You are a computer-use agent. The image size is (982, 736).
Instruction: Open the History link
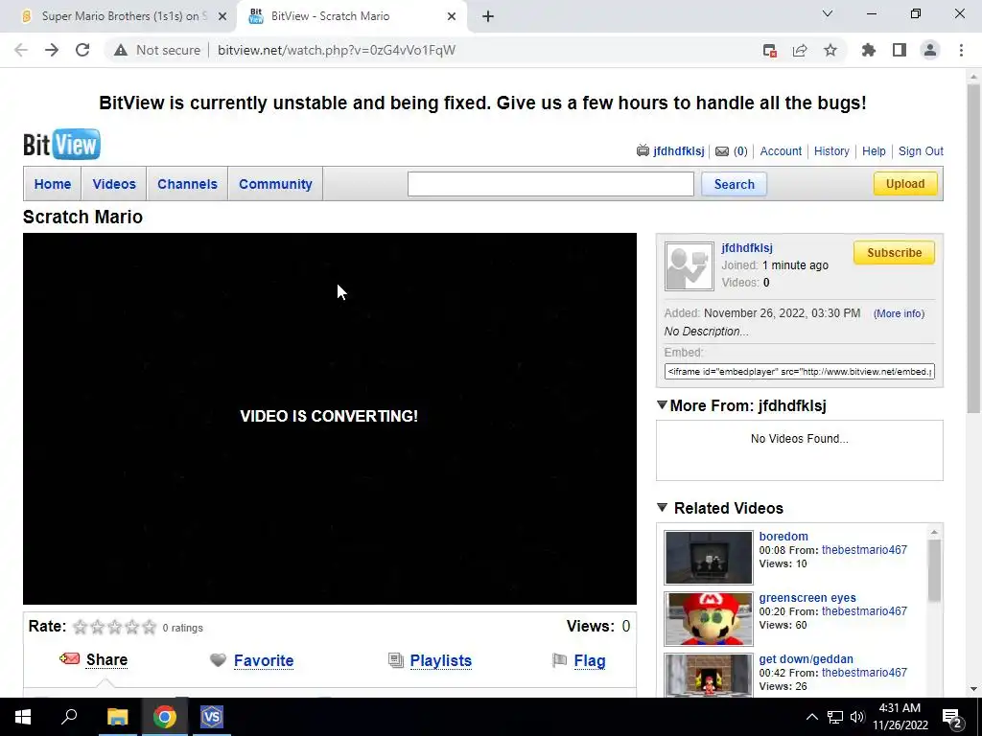click(831, 150)
